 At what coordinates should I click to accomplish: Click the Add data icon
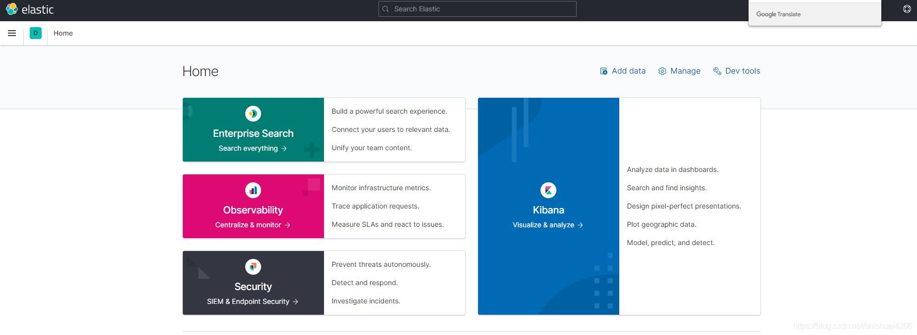point(603,71)
